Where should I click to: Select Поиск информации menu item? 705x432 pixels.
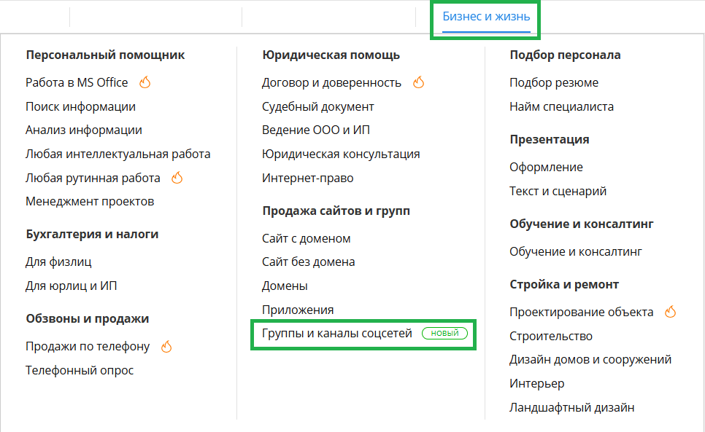point(80,106)
